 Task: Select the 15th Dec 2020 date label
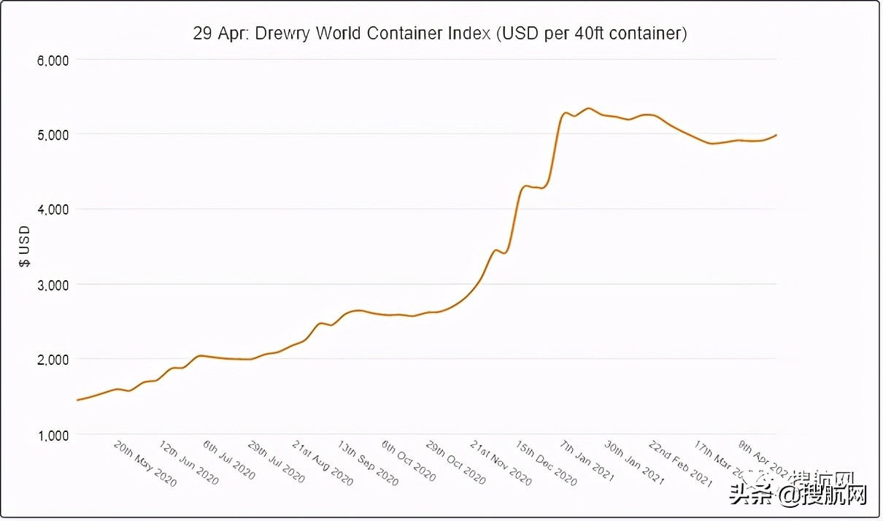tap(546, 464)
